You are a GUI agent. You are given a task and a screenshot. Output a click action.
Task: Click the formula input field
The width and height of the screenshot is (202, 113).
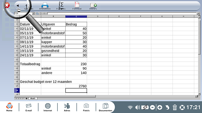tap(122, 13)
